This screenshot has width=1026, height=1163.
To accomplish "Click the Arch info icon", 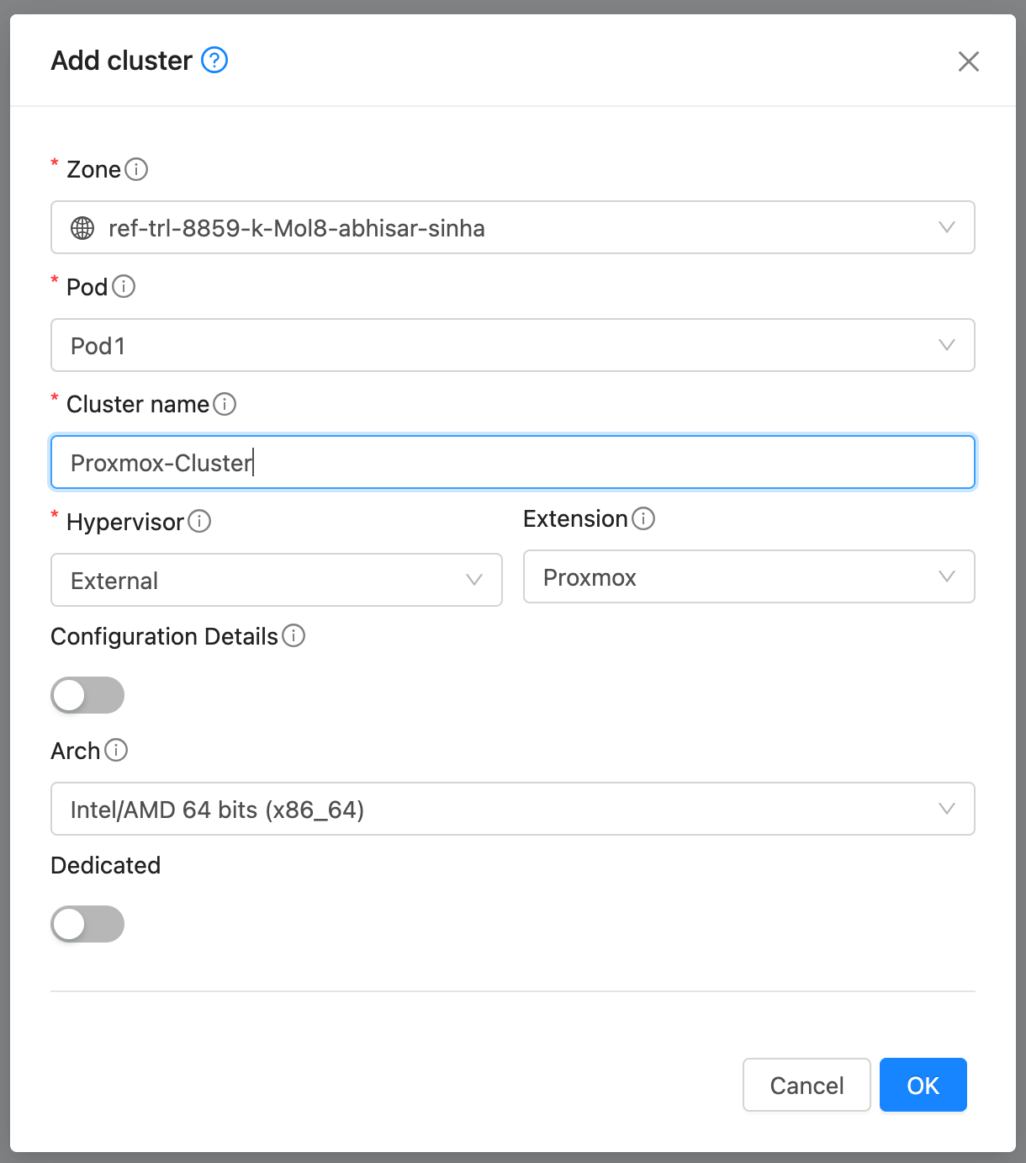I will click(118, 751).
